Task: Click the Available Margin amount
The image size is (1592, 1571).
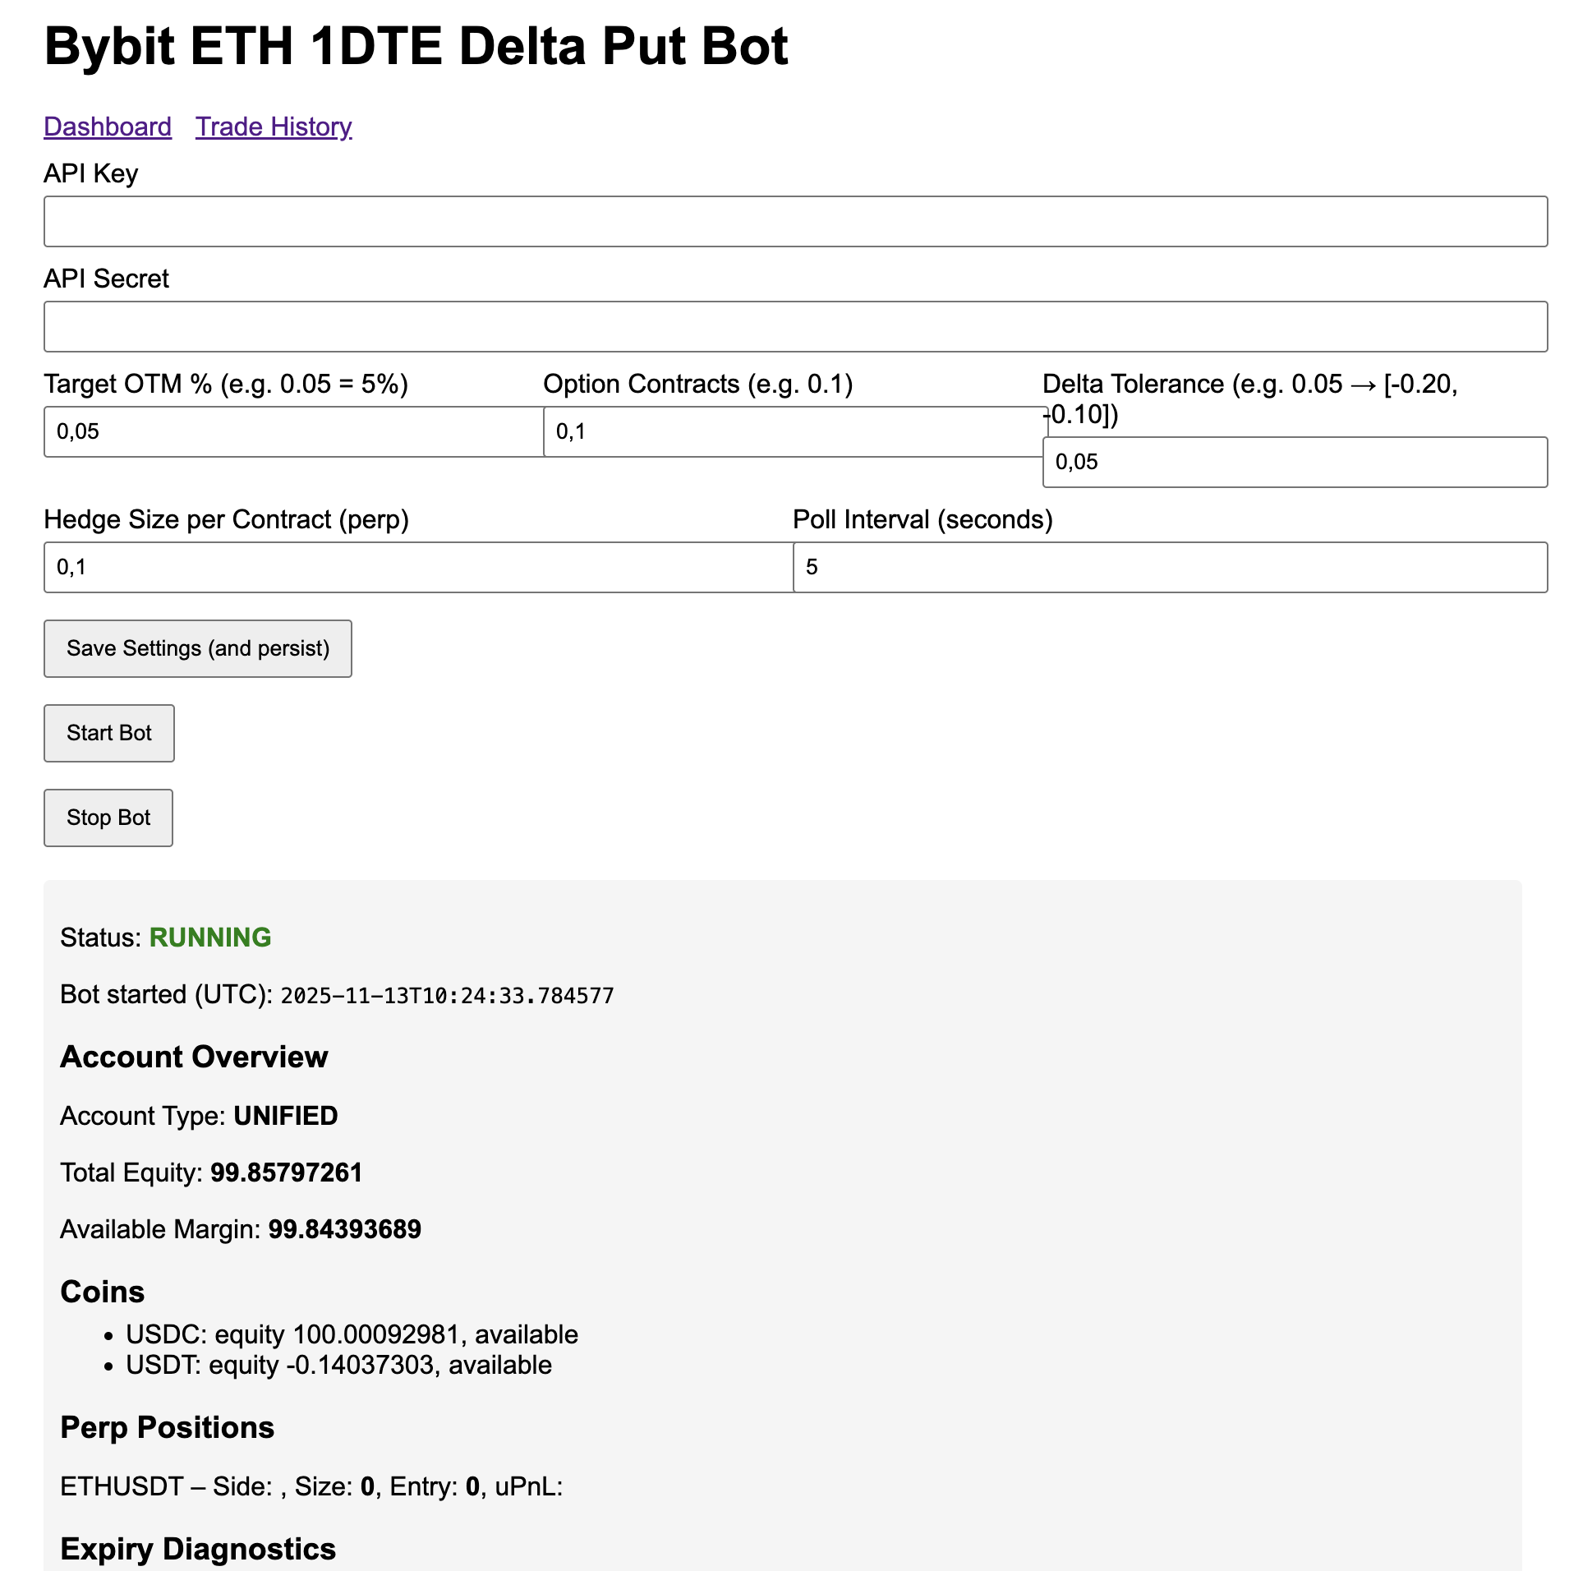Action: pyautogui.click(x=344, y=1229)
